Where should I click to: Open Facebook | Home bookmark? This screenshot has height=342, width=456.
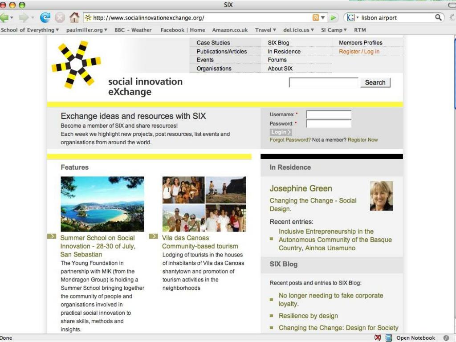tap(183, 30)
